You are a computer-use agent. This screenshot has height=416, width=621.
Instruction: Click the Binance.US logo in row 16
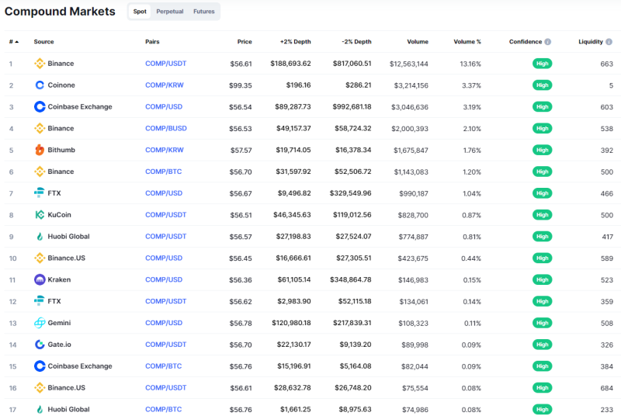(x=40, y=387)
